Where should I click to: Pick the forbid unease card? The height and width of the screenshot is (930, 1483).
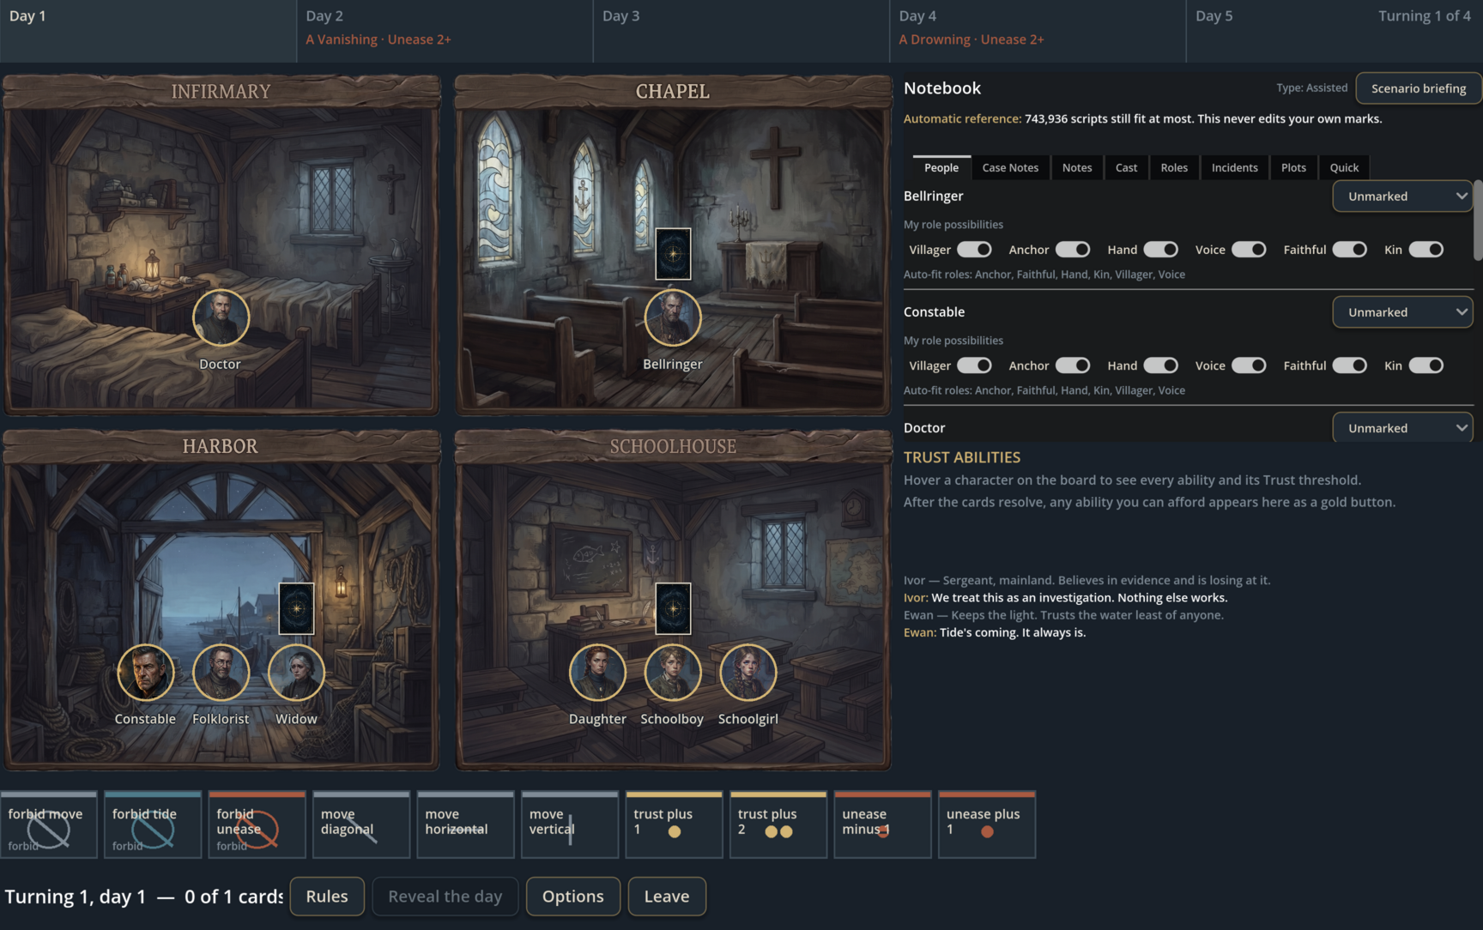[x=257, y=824]
